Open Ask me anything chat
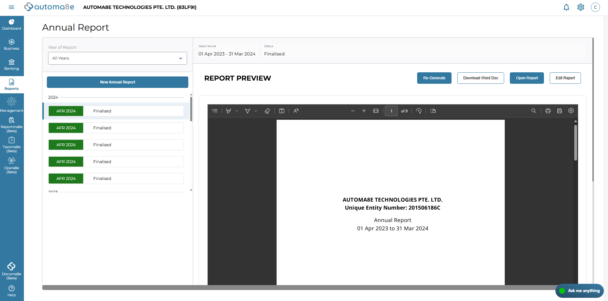 580,290
